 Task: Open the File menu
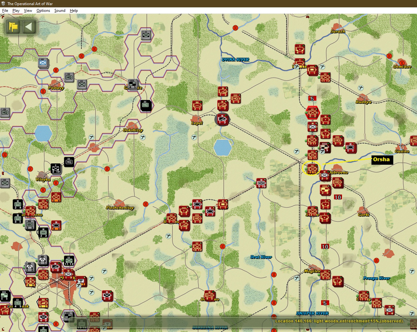(x=5, y=11)
